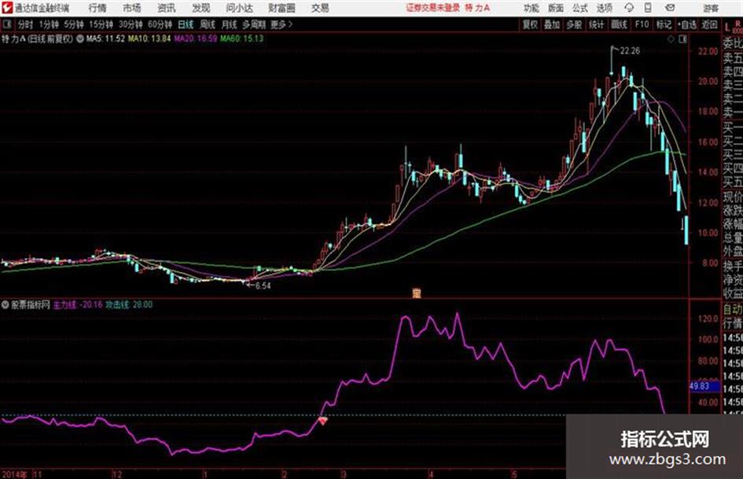The width and height of the screenshot is (743, 479).
Task: Switch to 5分钟 chart period
Action: (74, 24)
